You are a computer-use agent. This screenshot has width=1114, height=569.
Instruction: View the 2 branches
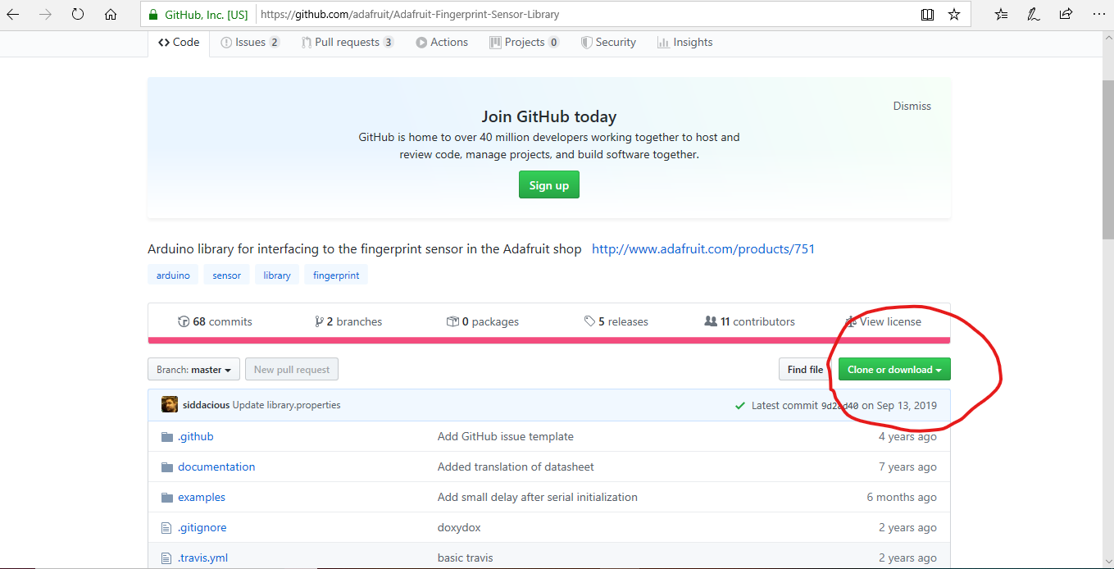pos(348,321)
